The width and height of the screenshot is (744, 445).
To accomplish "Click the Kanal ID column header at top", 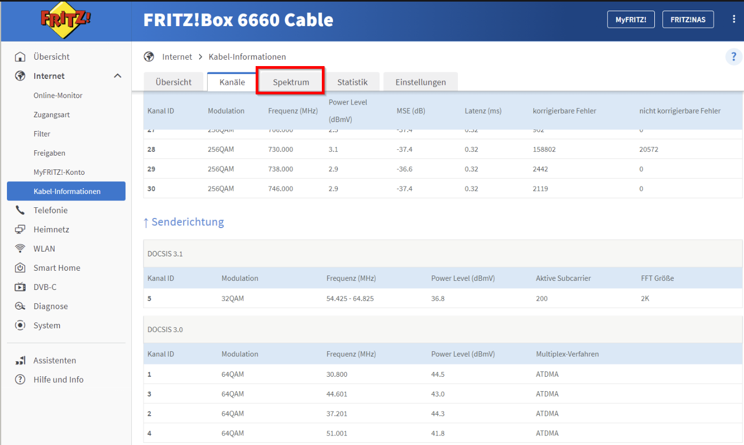I will pos(161,111).
